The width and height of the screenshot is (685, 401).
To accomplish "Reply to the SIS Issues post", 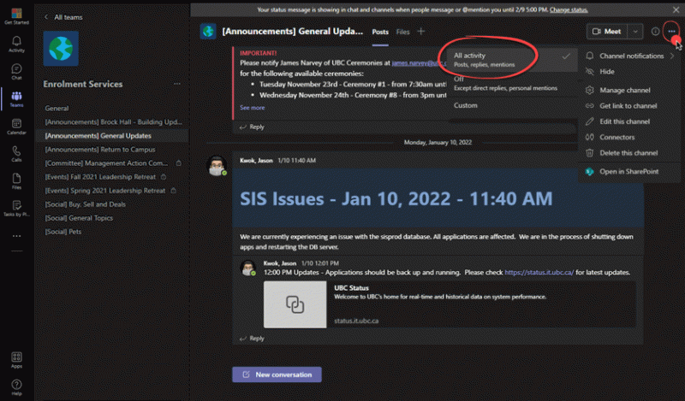I will [x=252, y=339].
